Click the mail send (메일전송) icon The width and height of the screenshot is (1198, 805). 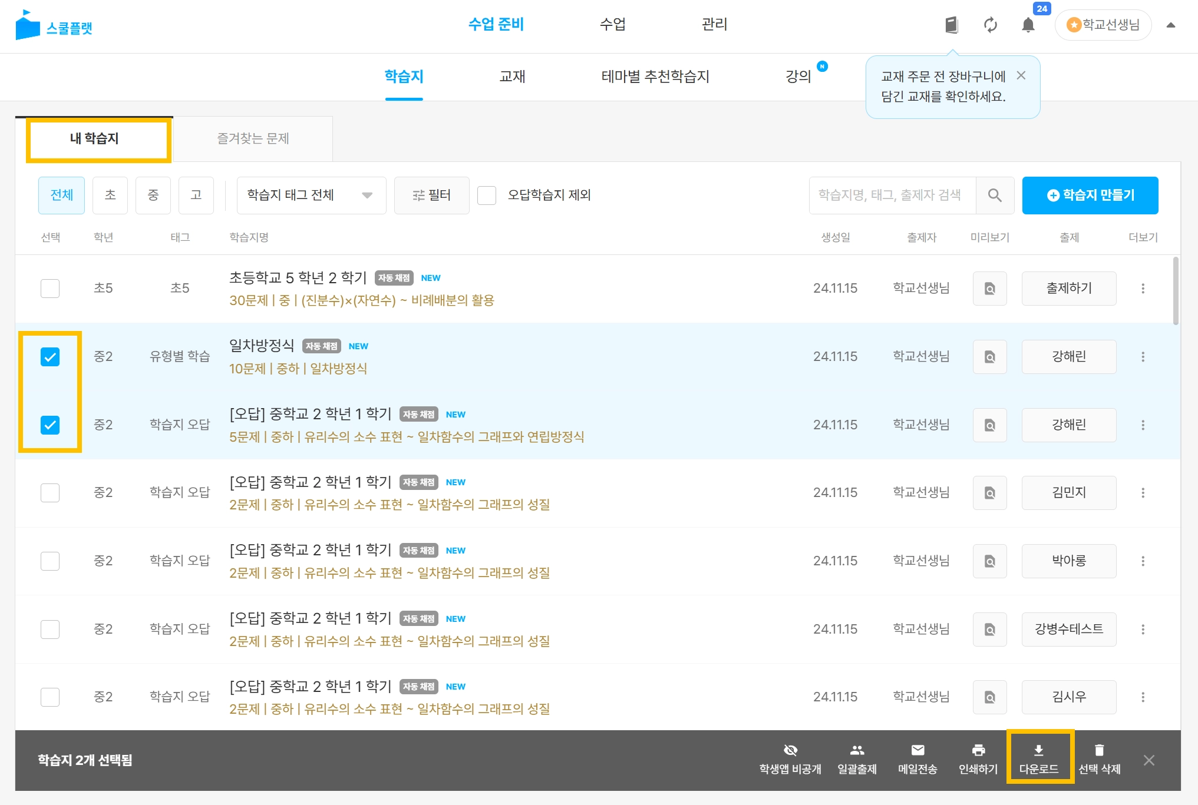click(918, 750)
